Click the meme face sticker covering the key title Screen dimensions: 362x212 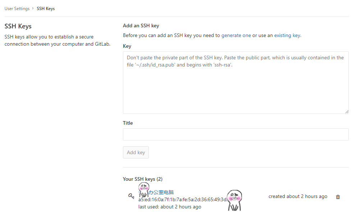point(143,189)
